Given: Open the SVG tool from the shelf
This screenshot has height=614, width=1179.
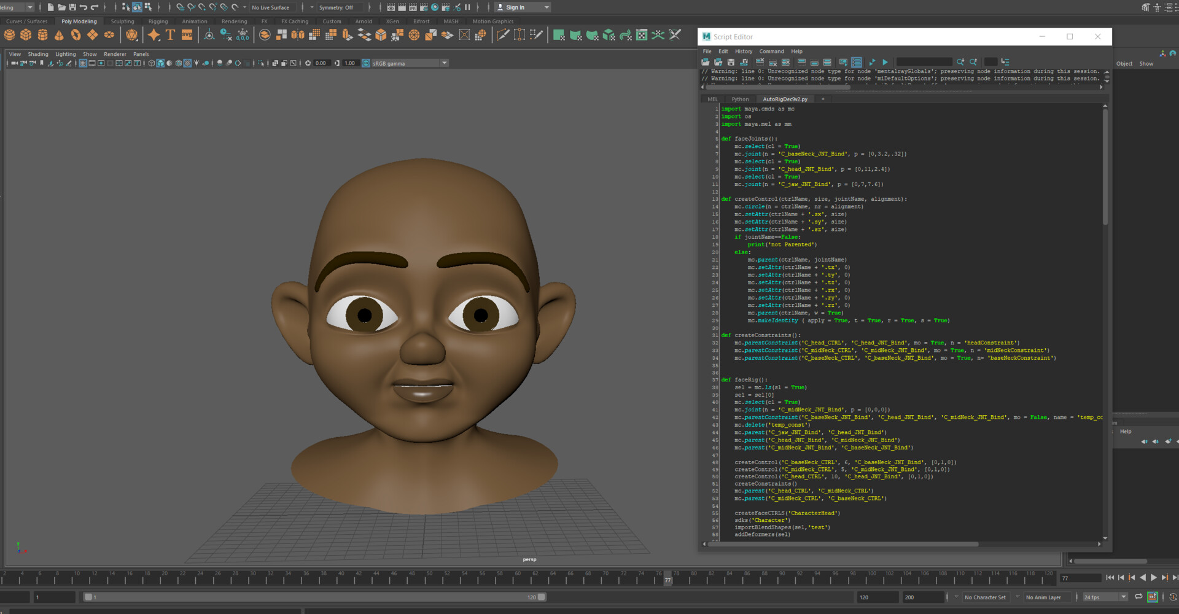Looking at the screenshot, I should tap(187, 35).
